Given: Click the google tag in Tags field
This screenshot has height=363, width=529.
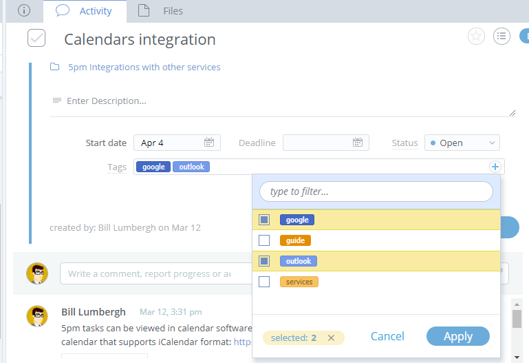Looking at the screenshot, I should tap(153, 167).
